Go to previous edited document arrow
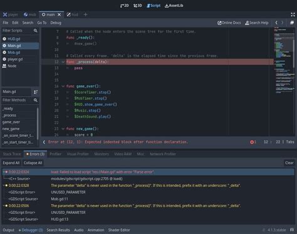The image size is (297, 234). point(276,23)
